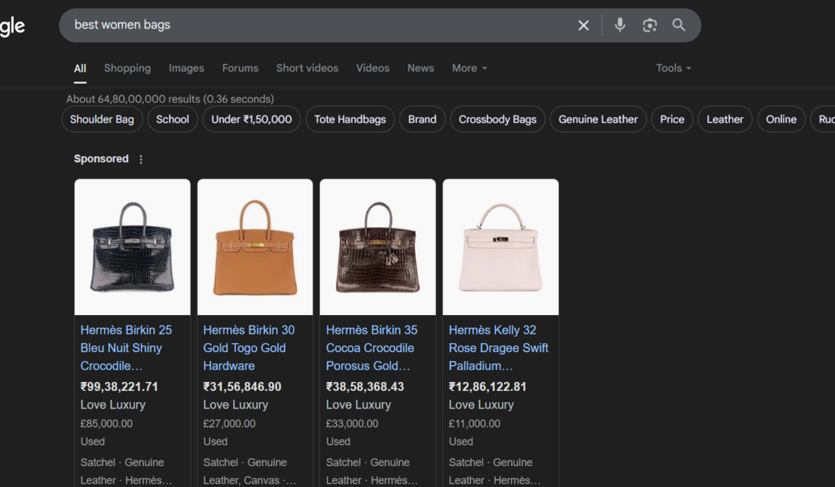Viewport: 835px width, 487px height.
Task: Click the £27,000.00 original price text
Action: [230, 424]
